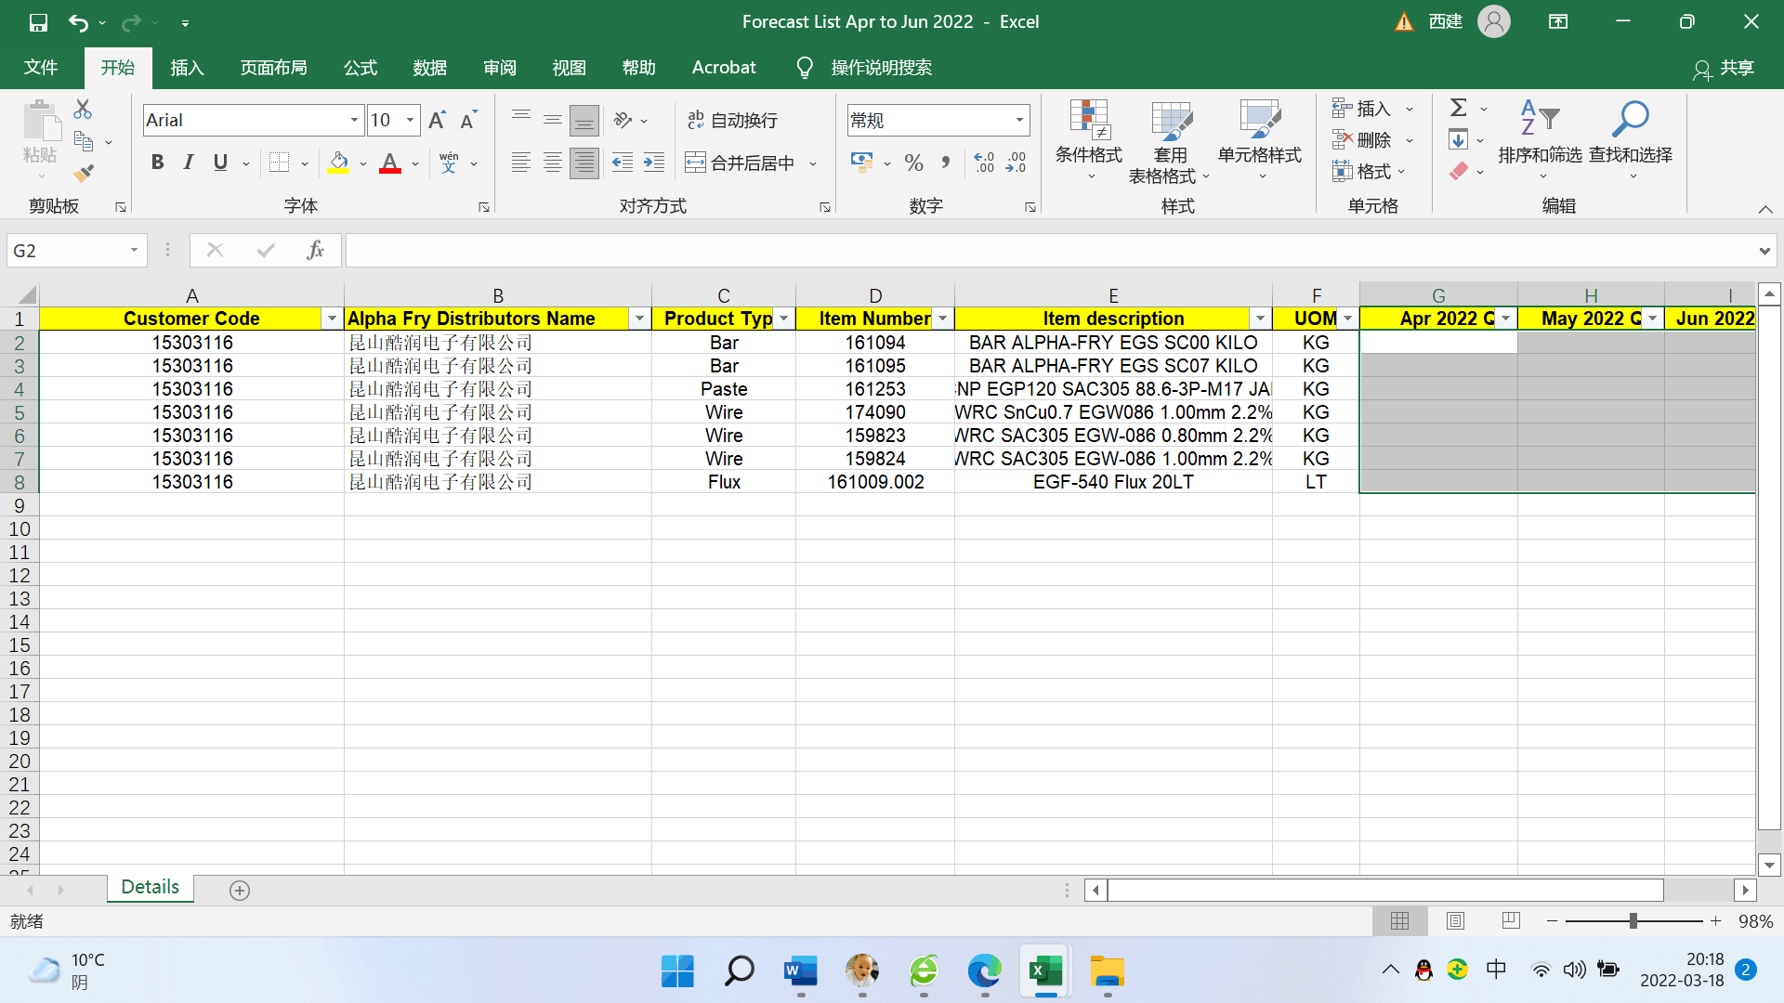This screenshot has width=1784, height=1003.
Task: Open Item Number filter dropdown
Action: 942,319
